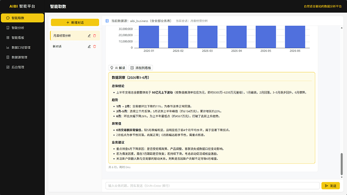
Task: Open 数据源管理 in the sidebar
Action: click(x=22, y=57)
